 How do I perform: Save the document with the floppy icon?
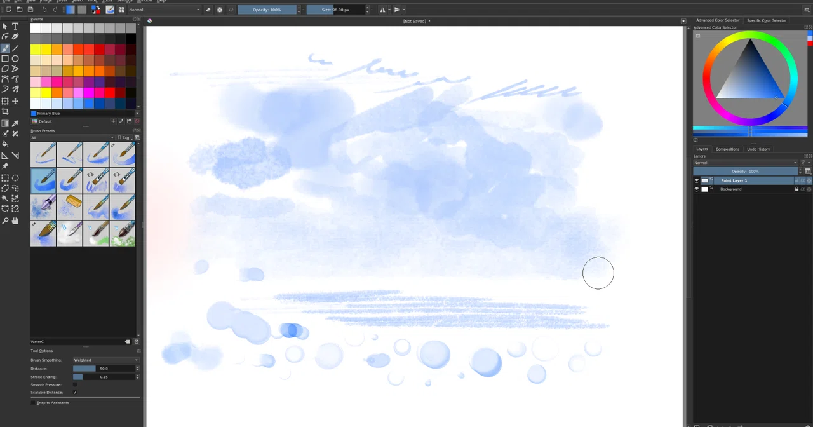30,10
